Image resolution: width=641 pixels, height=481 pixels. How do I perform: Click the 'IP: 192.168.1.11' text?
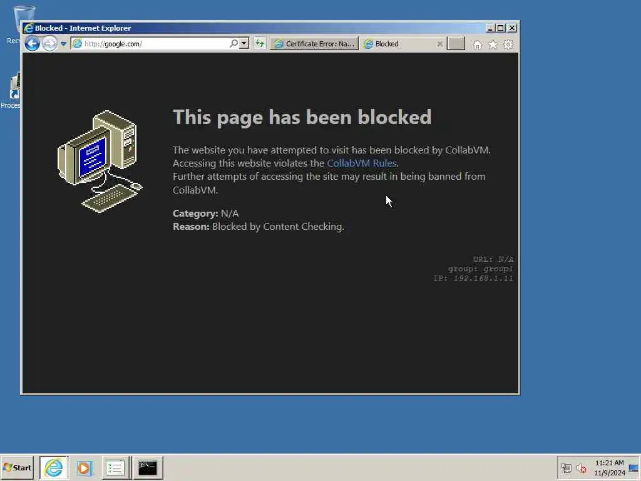coord(473,278)
